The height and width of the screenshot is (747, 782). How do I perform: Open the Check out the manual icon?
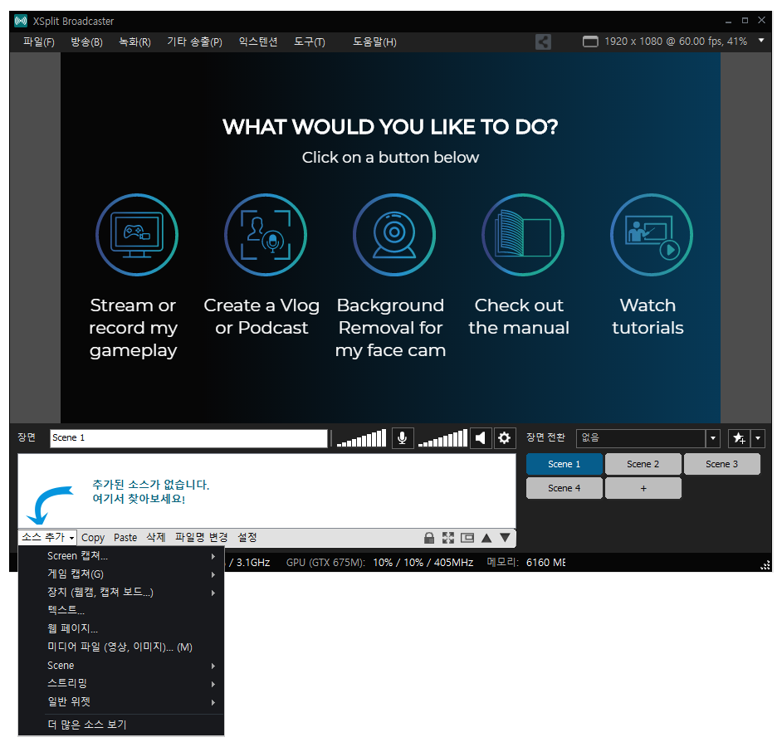(x=523, y=235)
